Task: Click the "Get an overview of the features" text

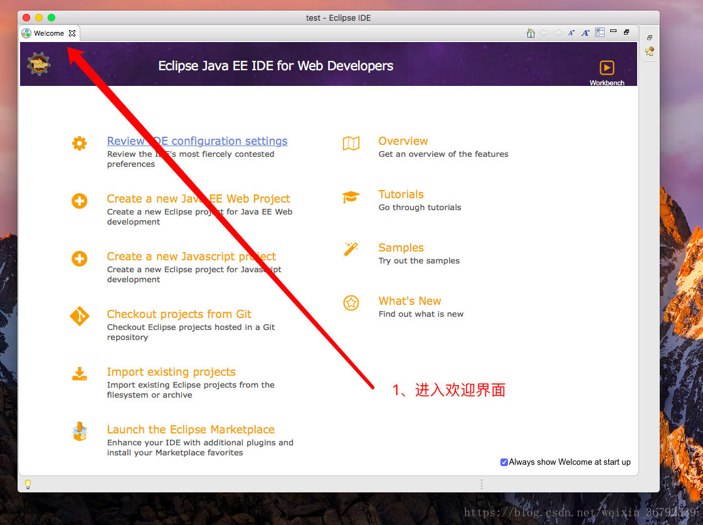Action: (443, 154)
